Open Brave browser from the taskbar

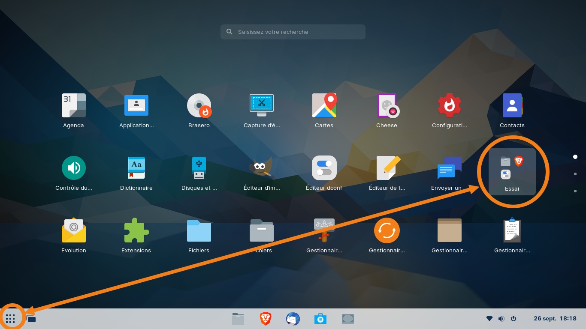[x=266, y=319]
